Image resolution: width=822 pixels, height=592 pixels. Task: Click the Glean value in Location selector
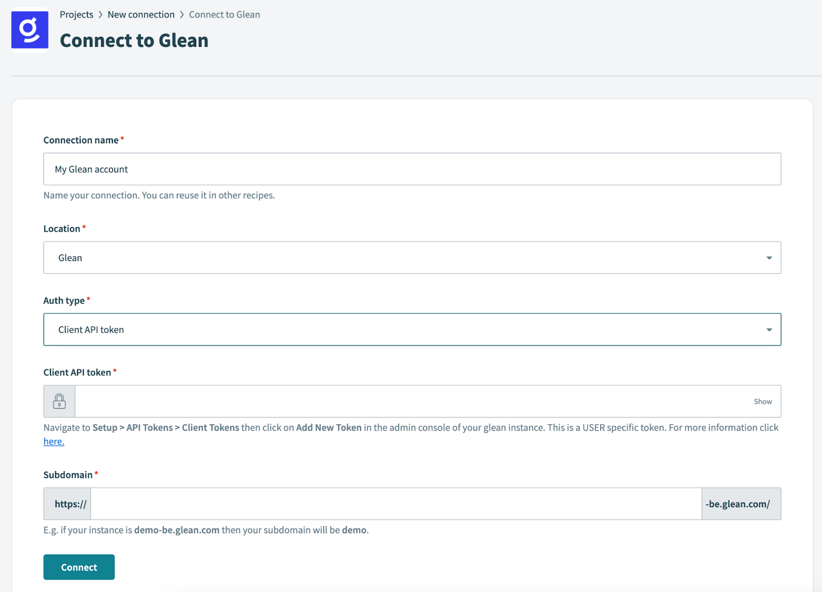[x=70, y=257]
